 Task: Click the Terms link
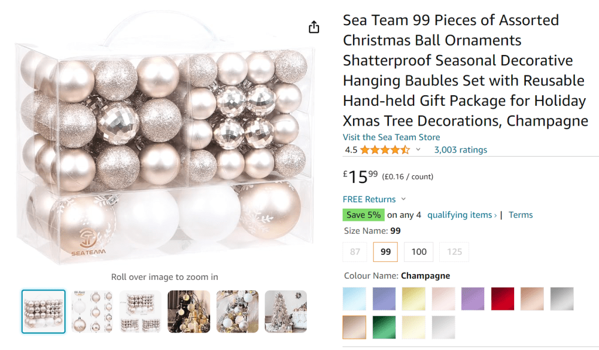(x=521, y=215)
